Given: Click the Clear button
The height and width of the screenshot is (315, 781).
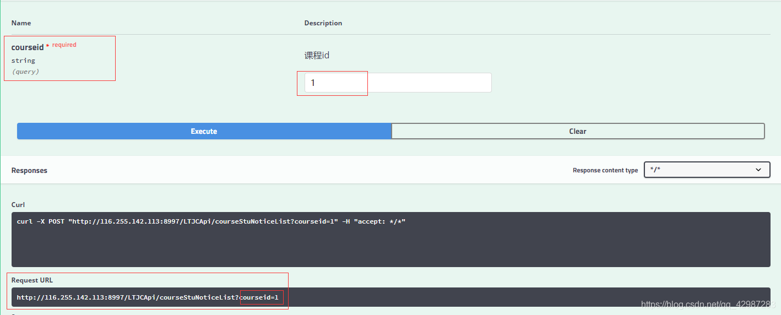Looking at the screenshot, I should tap(578, 131).
